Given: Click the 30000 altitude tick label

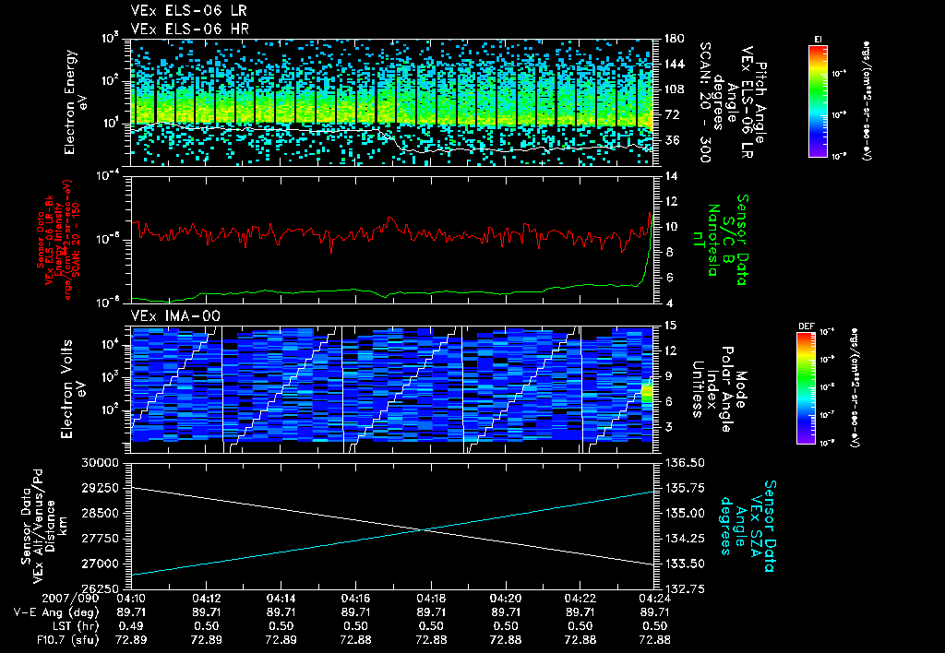Looking at the screenshot, I should coord(102,463).
